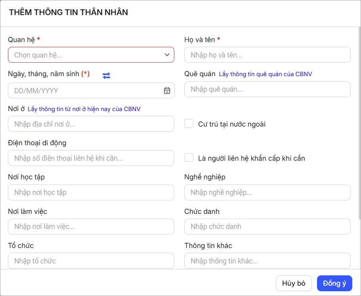Expand the Quan hệ dropdown chevron
Image resolution: width=361 pixels, height=296 pixels.
click(x=167, y=55)
